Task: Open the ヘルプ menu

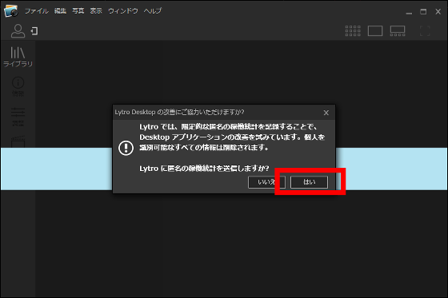Action: tap(153, 11)
